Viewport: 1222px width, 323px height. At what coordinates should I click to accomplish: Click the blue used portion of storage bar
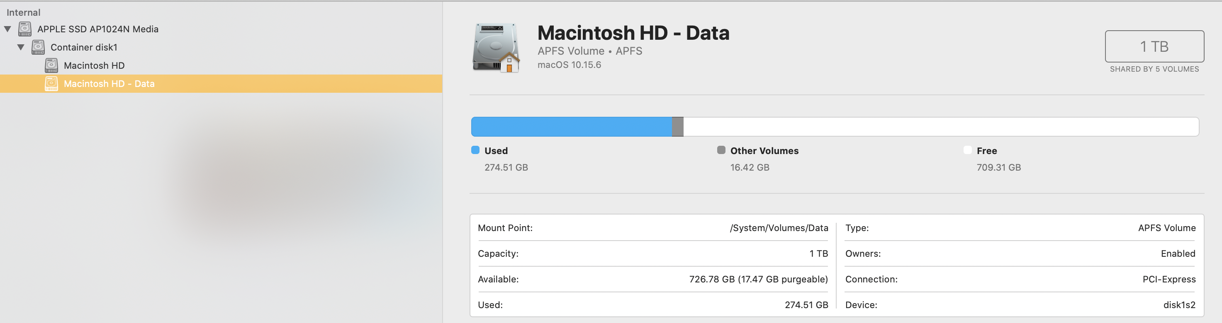pyautogui.click(x=571, y=127)
